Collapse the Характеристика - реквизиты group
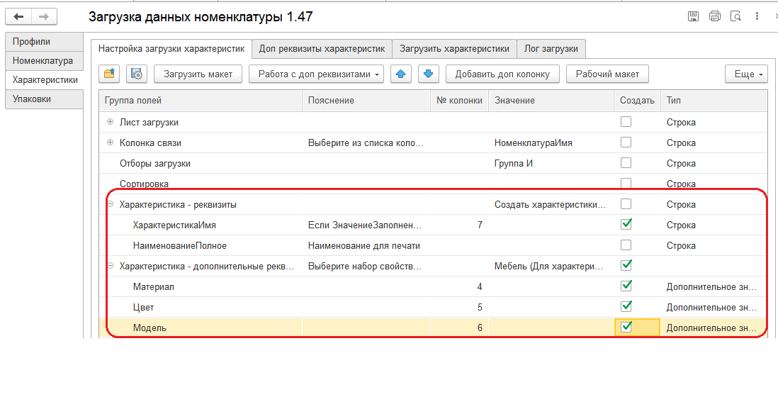778x397 pixels. pyautogui.click(x=110, y=204)
